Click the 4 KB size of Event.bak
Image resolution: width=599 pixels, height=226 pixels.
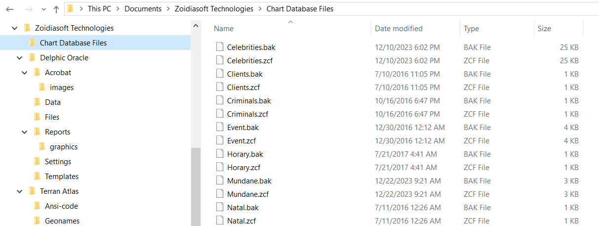coord(571,128)
